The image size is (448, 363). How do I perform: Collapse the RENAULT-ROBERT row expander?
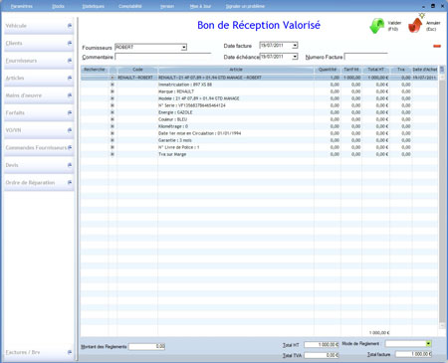(x=112, y=78)
